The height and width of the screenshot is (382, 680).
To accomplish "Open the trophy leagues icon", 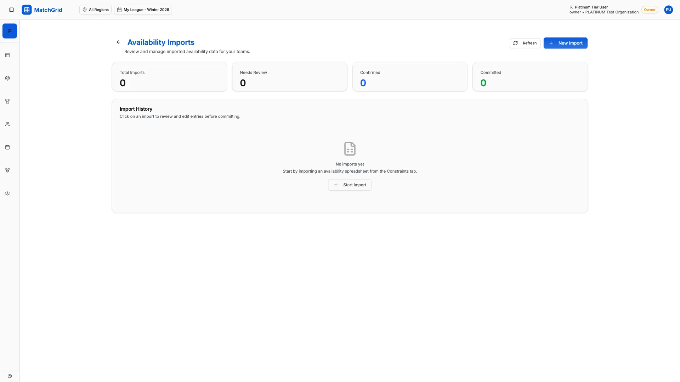I will coord(7,101).
